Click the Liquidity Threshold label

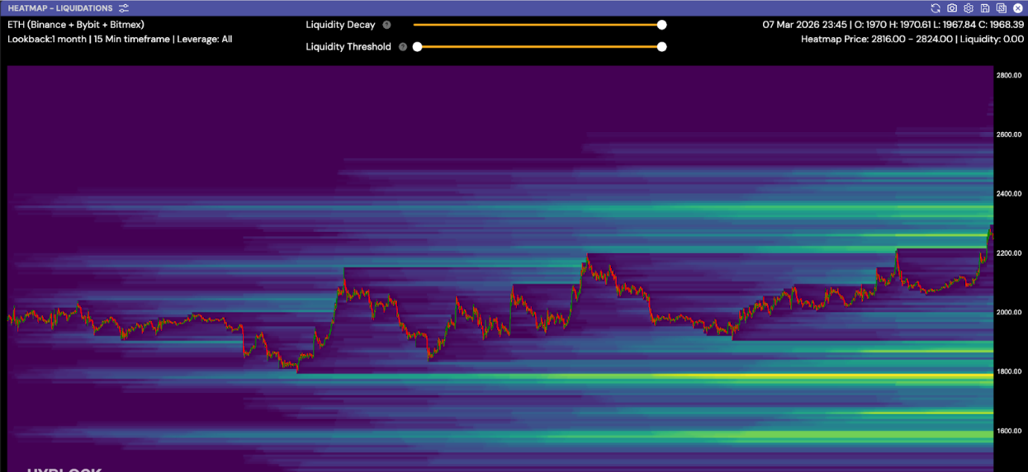[x=348, y=47]
